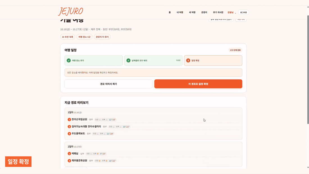Click the page vertical scrollbar thumb
309x174 pixels.
click(x=308, y=69)
